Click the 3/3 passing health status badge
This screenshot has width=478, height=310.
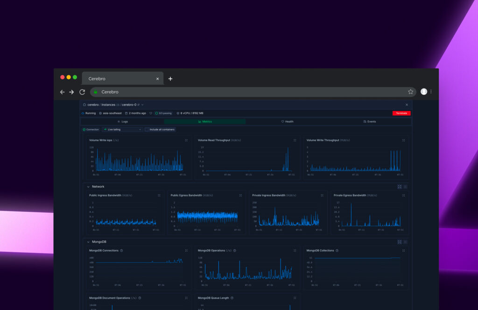tap(163, 113)
